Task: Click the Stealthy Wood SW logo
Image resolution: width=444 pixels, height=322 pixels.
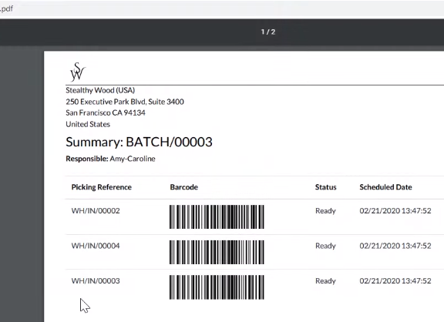Action: pyautogui.click(x=78, y=72)
